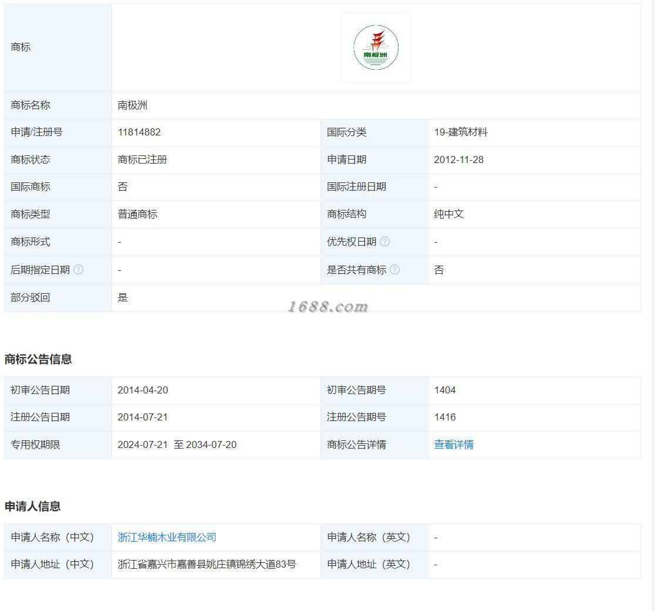This screenshot has height=611, width=655.
Task: Click the 注册公告期号 label
Action: click(x=356, y=417)
